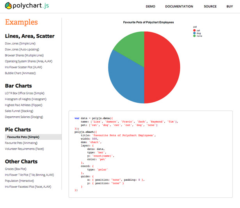Click the Bar Charts heading
The image size is (240, 208).
click(x=18, y=86)
